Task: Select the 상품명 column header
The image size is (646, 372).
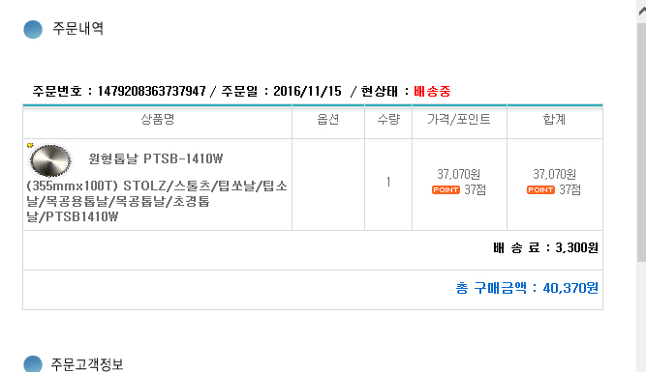Action: point(158,119)
